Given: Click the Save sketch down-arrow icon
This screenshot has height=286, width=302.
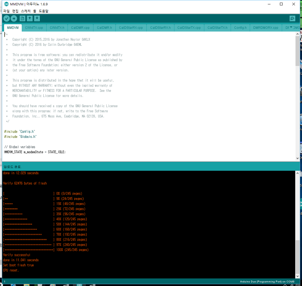Looking at the screenshot, I should pos(37,19).
